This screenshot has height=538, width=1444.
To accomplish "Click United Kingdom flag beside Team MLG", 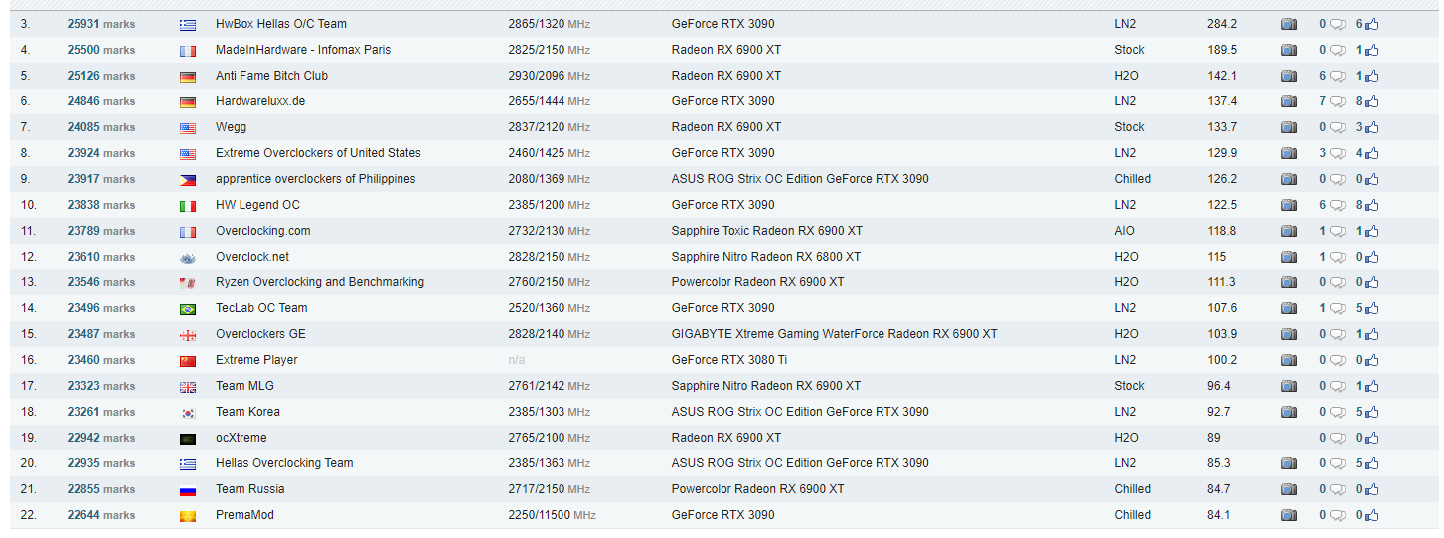I will pos(188,387).
